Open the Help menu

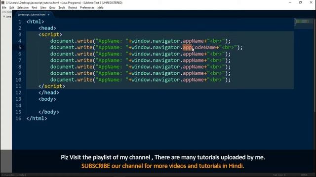pyautogui.click(x=100, y=8)
